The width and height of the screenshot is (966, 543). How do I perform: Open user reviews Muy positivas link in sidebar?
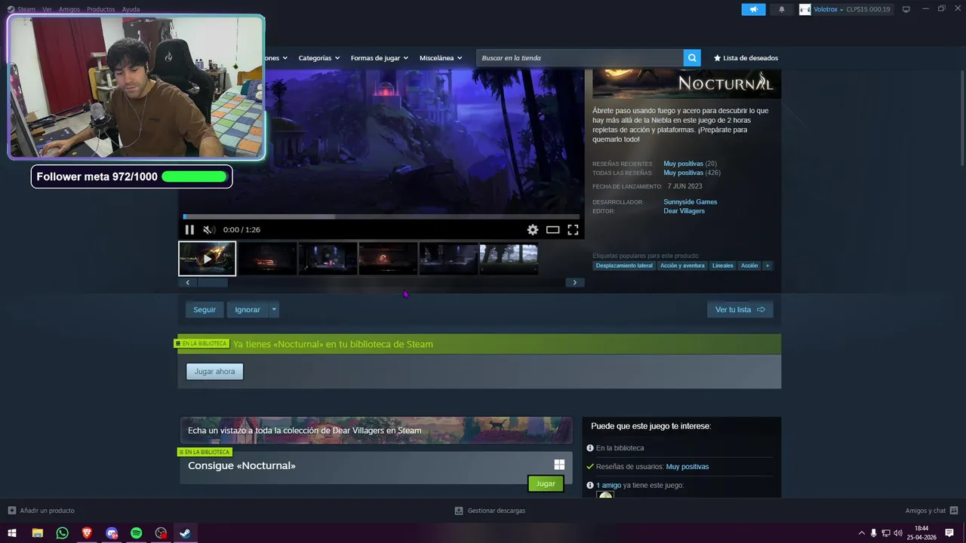pos(688,467)
